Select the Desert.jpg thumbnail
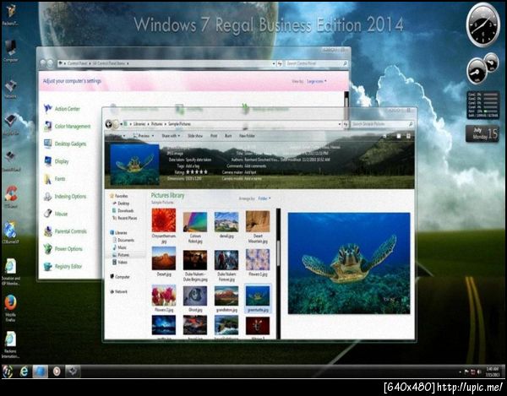This screenshot has width=507, height=396. tap(164, 262)
